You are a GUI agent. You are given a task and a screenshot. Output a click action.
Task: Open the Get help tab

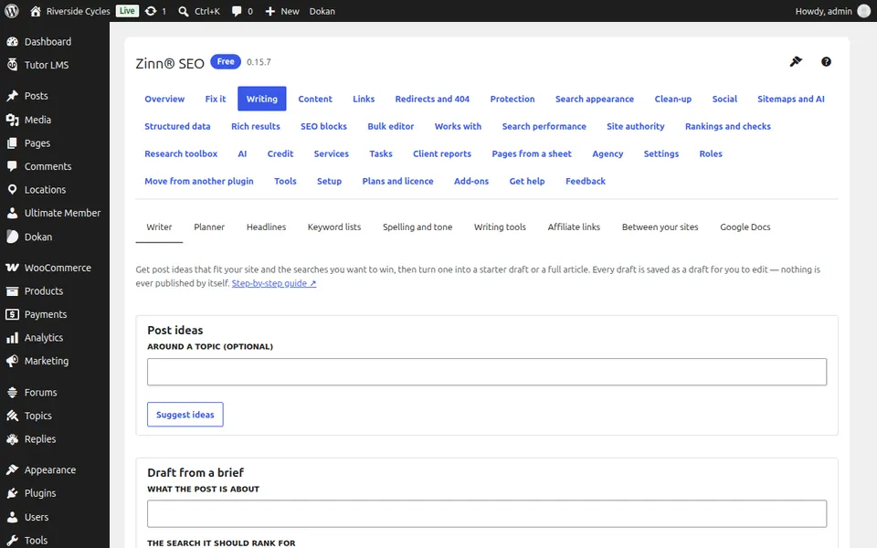(527, 181)
